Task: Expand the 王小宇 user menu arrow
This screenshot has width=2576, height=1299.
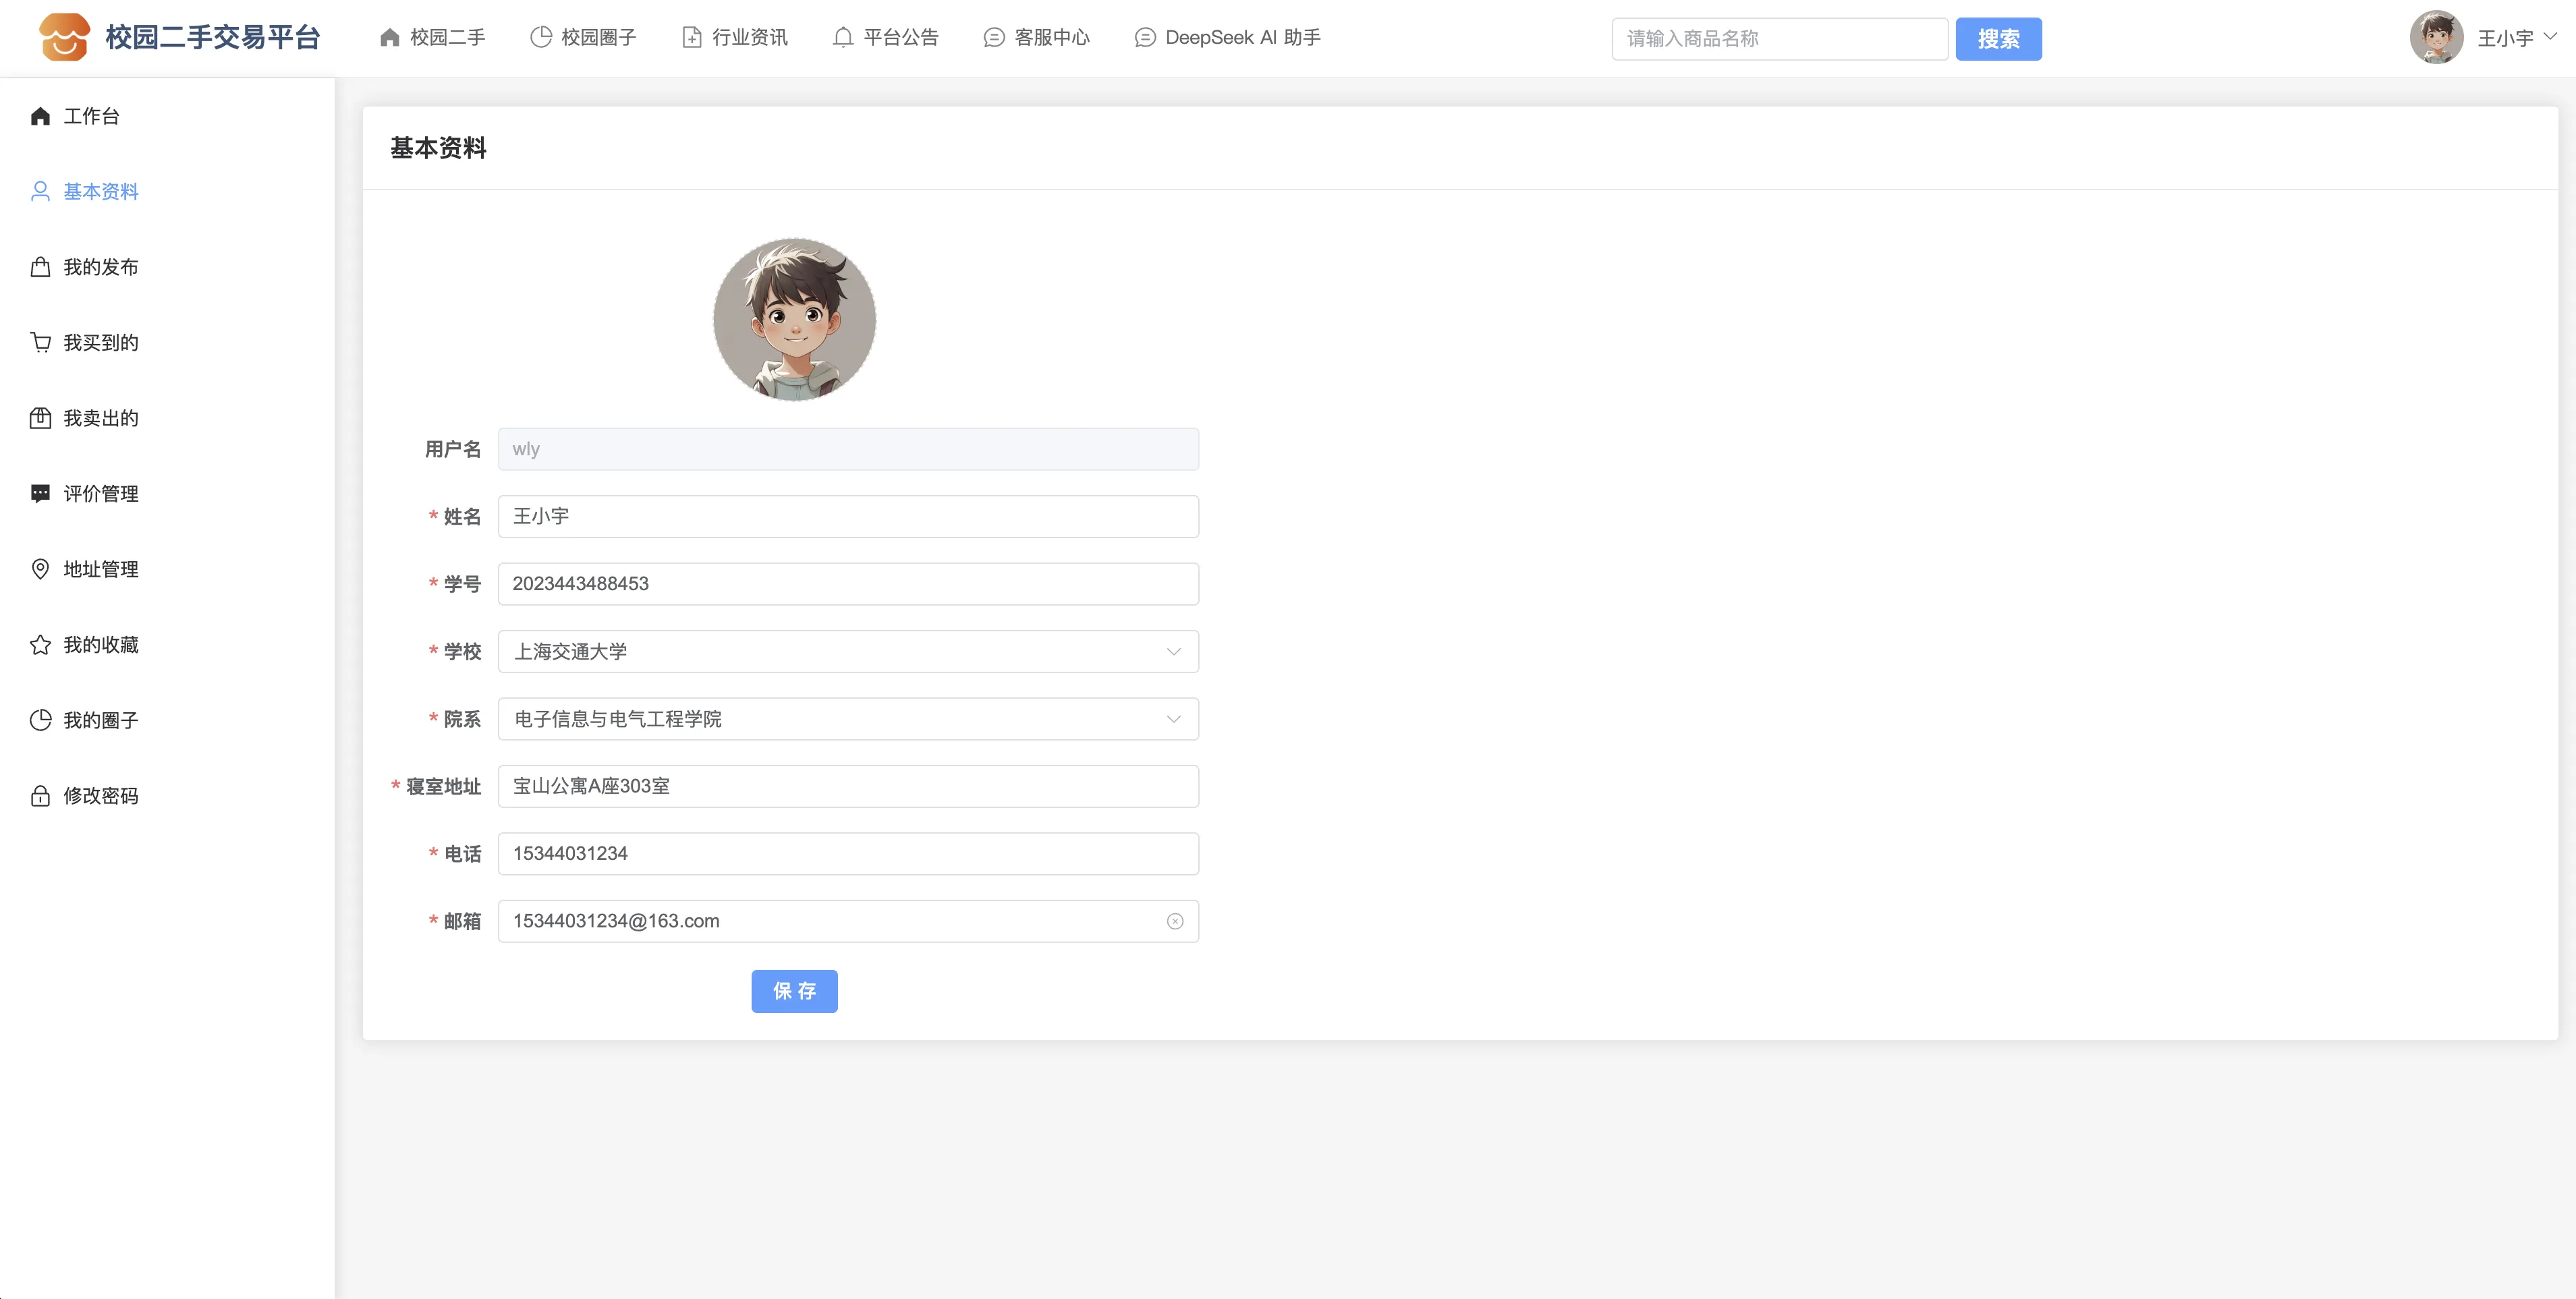Action: pyautogui.click(x=2549, y=37)
